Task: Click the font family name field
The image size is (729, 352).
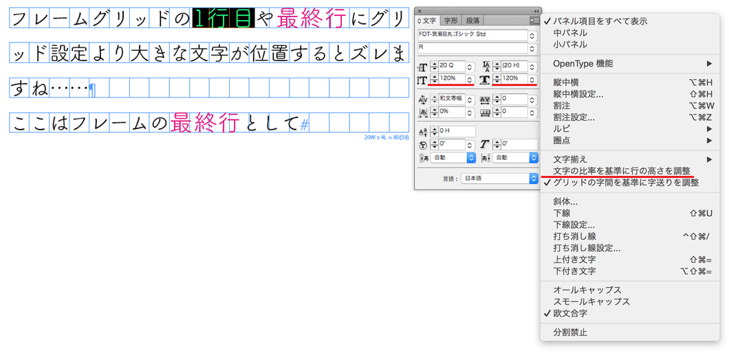Action: 473,36
